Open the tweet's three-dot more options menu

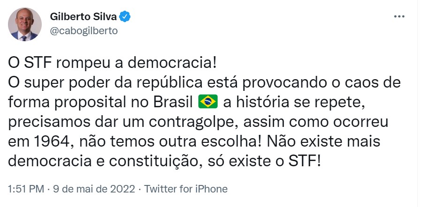[x=399, y=17]
